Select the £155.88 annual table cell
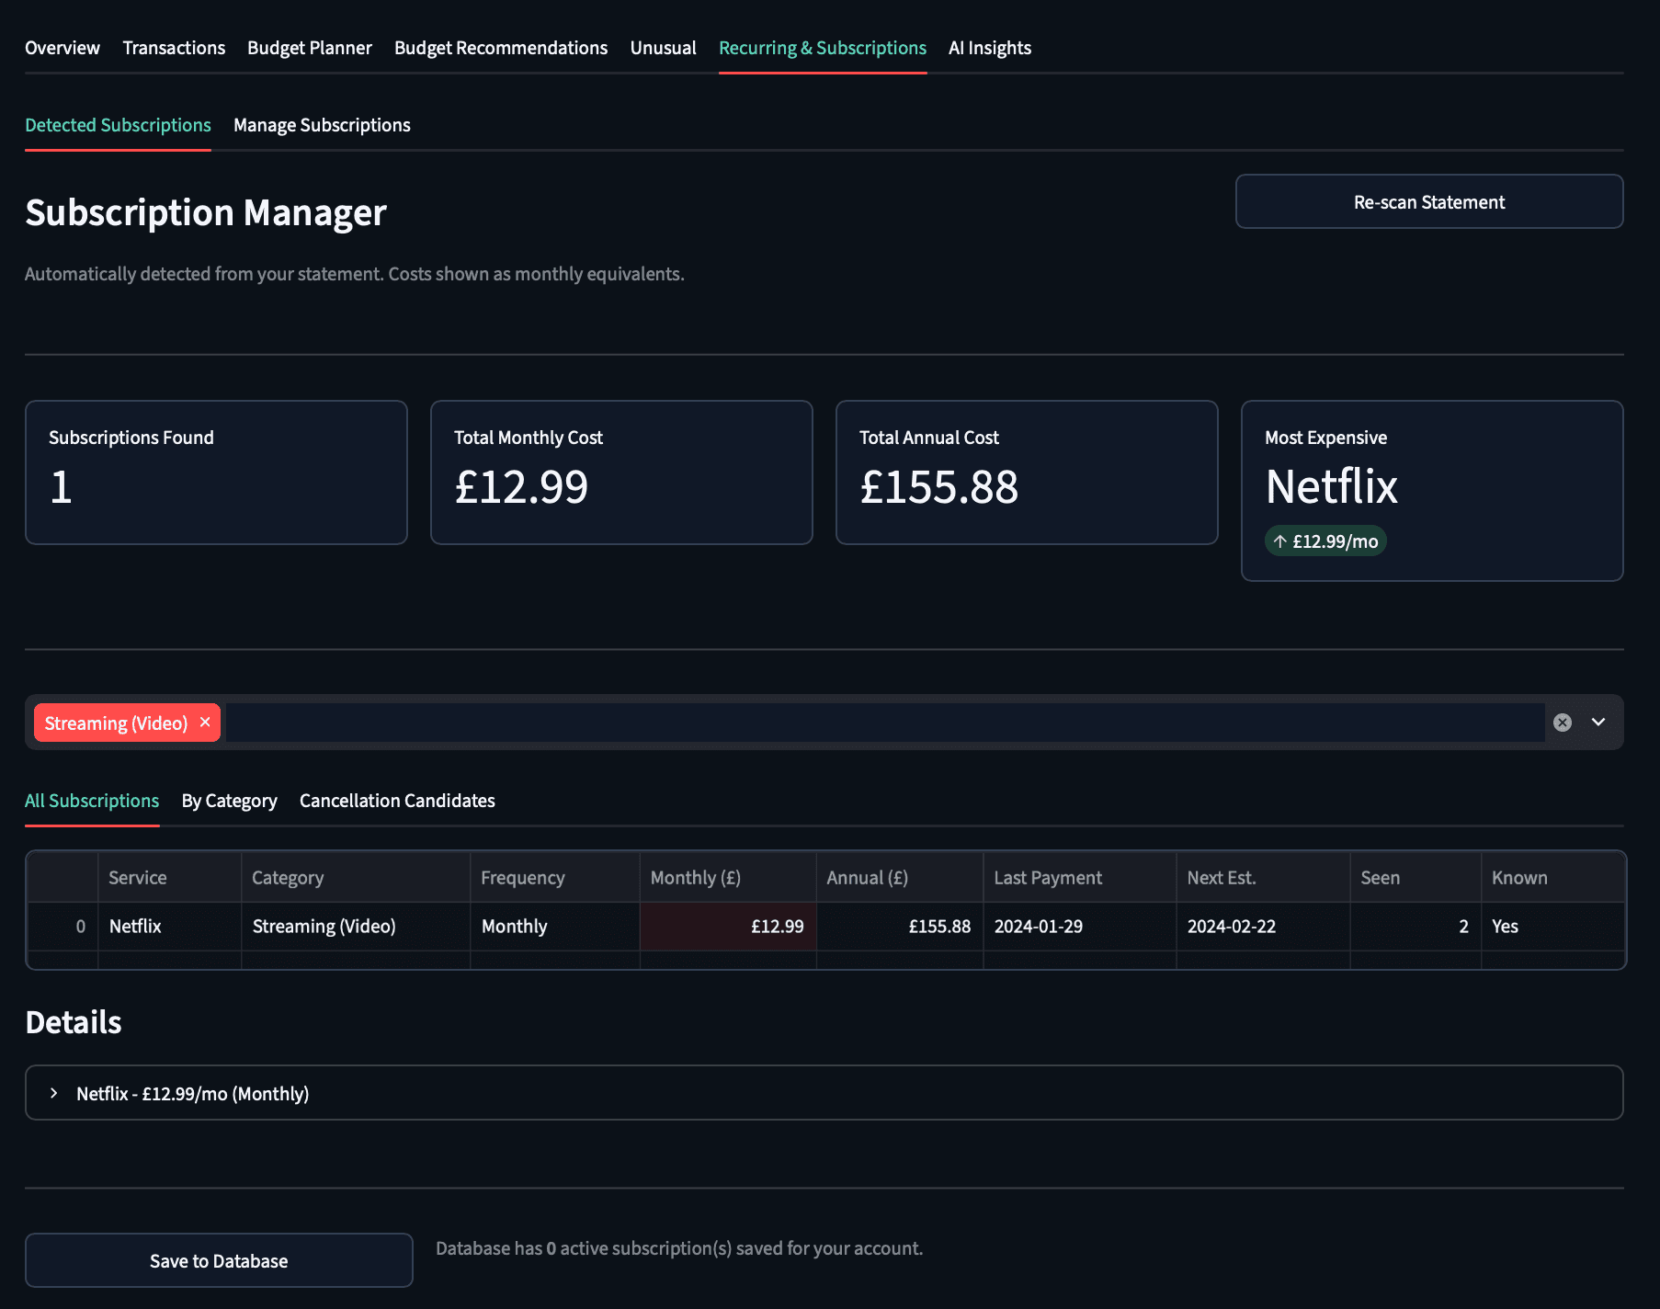The height and width of the screenshot is (1309, 1660). (900, 927)
